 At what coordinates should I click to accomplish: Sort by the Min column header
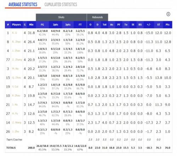31,24
